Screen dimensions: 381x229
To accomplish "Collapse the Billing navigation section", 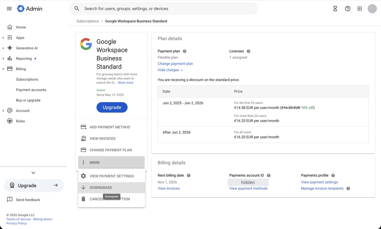I will (3, 69).
